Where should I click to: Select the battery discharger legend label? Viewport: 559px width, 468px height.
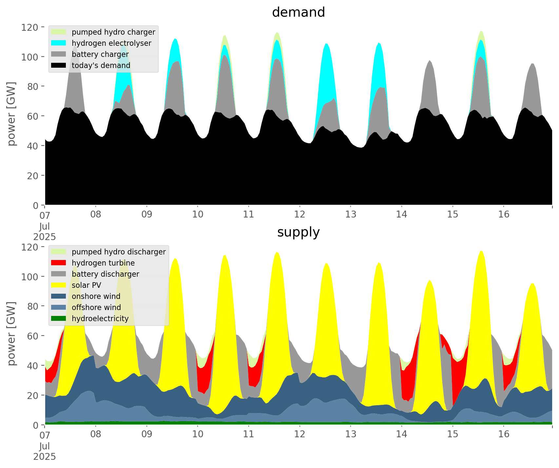tap(105, 274)
